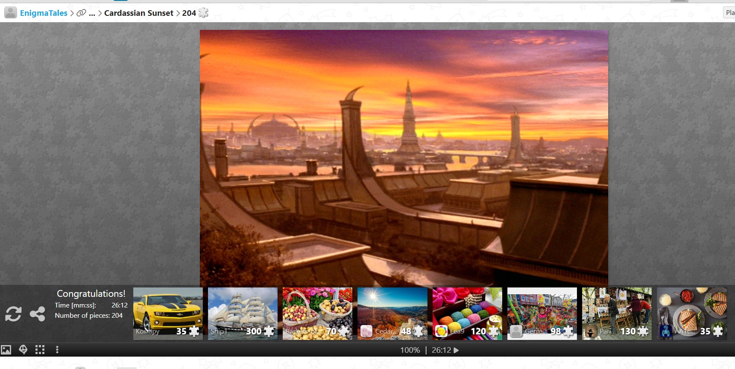Open the EnigmaTales profile link
Screen dimensions: 735x369
44,13
